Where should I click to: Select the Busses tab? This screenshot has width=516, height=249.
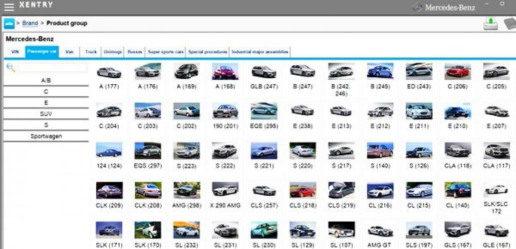(x=135, y=52)
